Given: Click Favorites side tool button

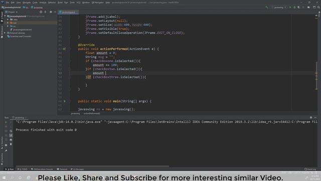Looking at the screenshot, I should tap(2, 159).
